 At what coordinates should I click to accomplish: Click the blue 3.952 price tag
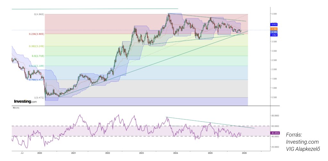click(x=274, y=35)
